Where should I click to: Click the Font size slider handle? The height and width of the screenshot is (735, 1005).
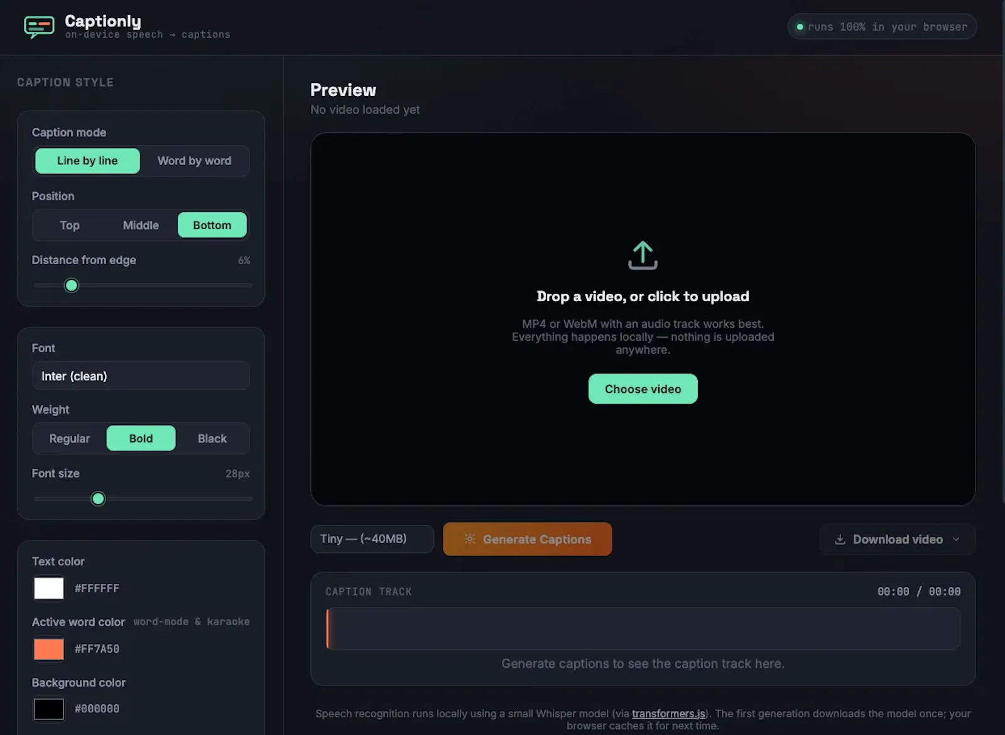[x=98, y=499]
